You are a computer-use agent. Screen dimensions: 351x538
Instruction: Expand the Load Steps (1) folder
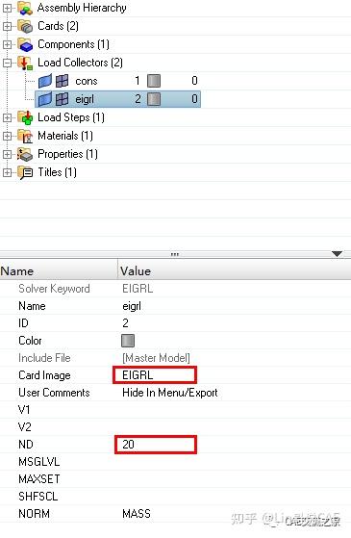pyautogui.click(x=7, y=117)
